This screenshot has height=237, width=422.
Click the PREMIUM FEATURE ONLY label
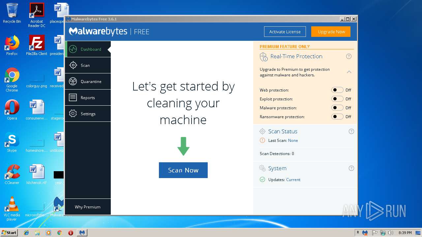[x=285, y=47]
